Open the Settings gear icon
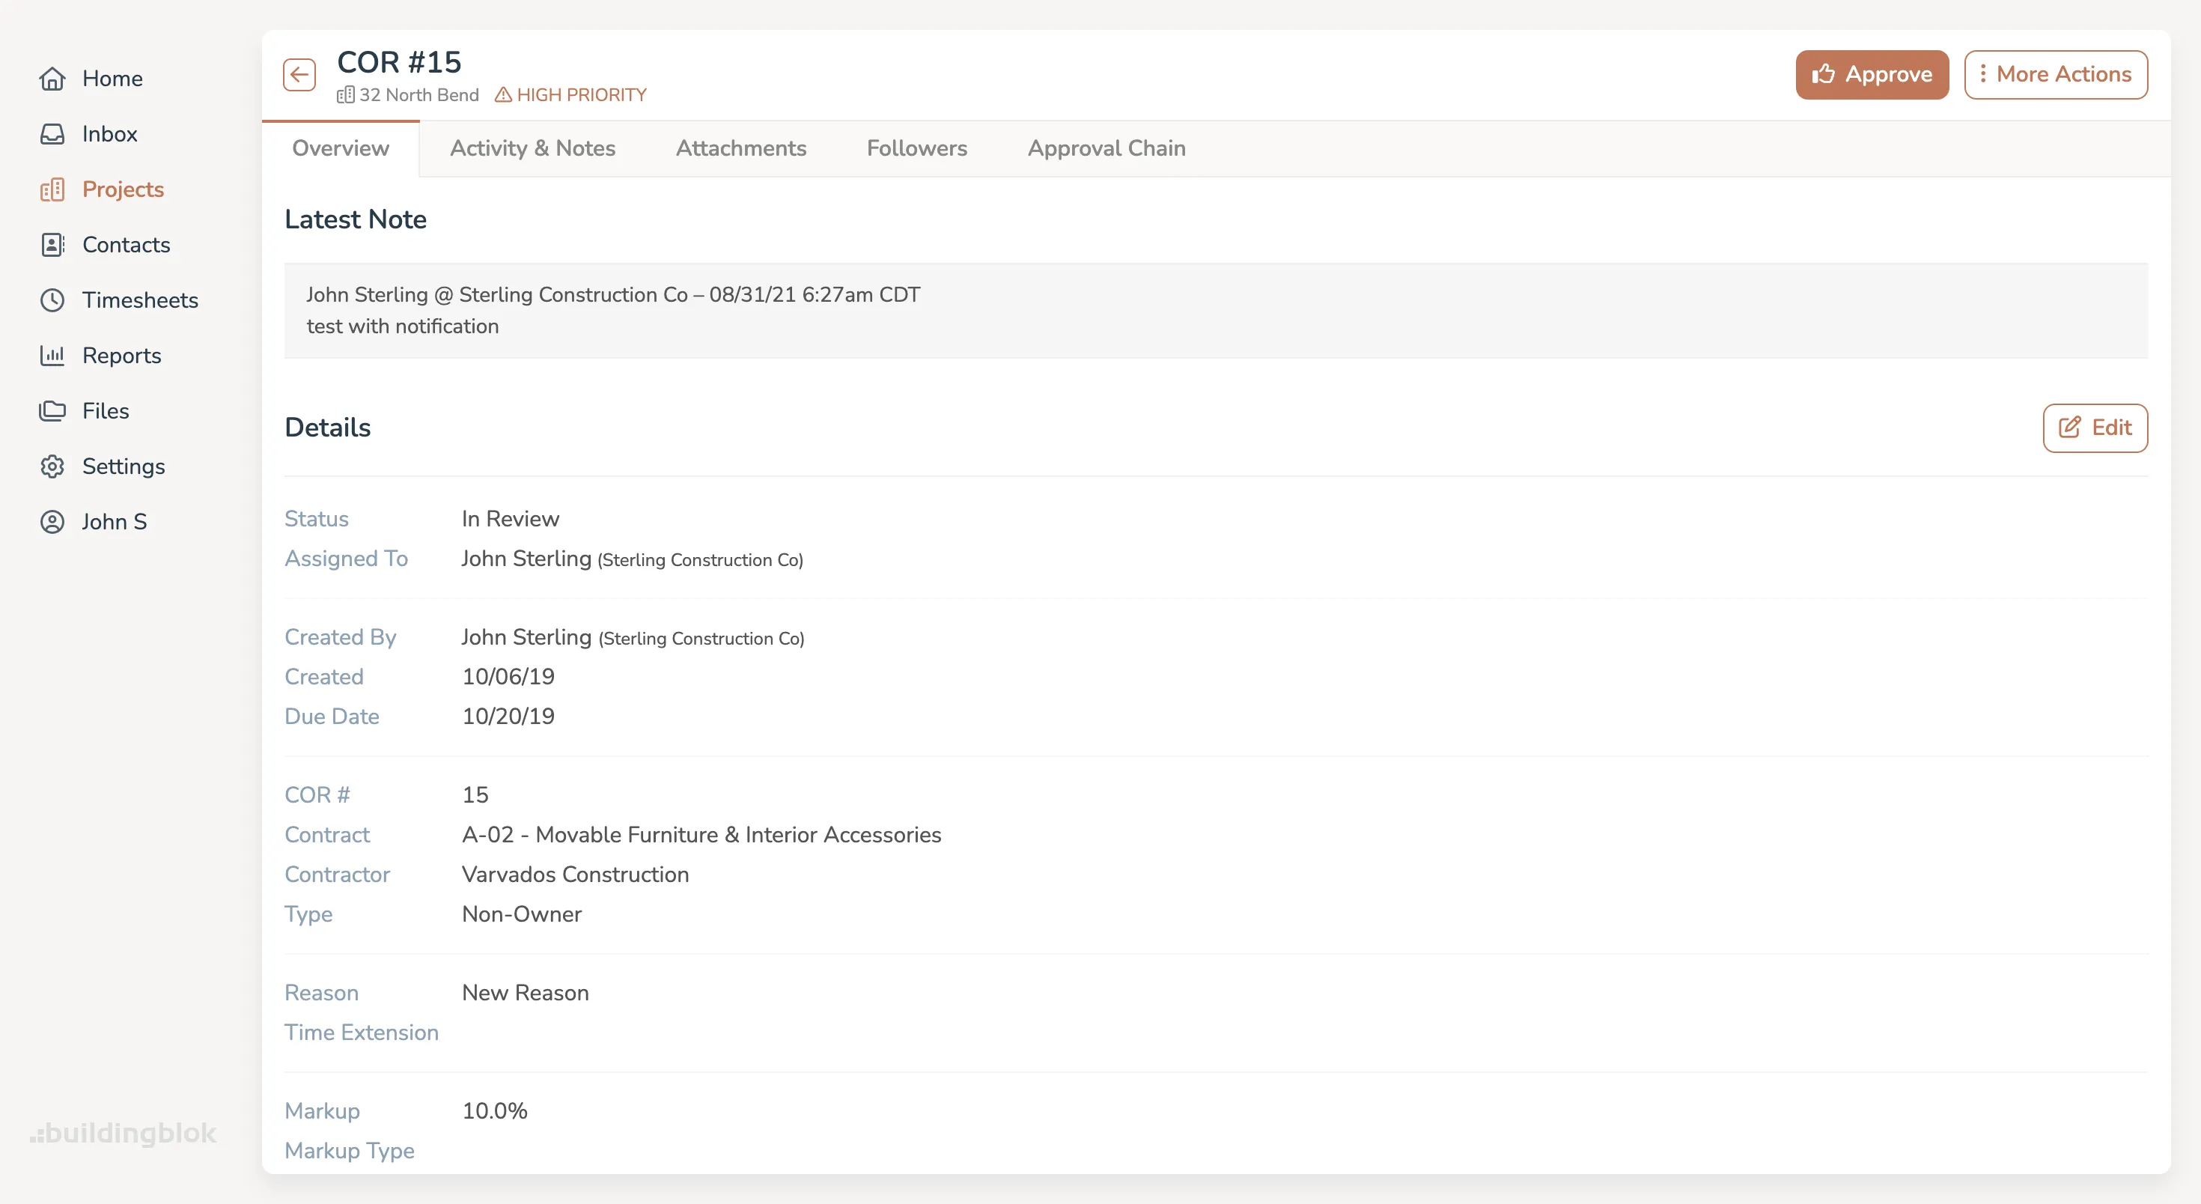 pyautogui.click(x=53, y=466)
